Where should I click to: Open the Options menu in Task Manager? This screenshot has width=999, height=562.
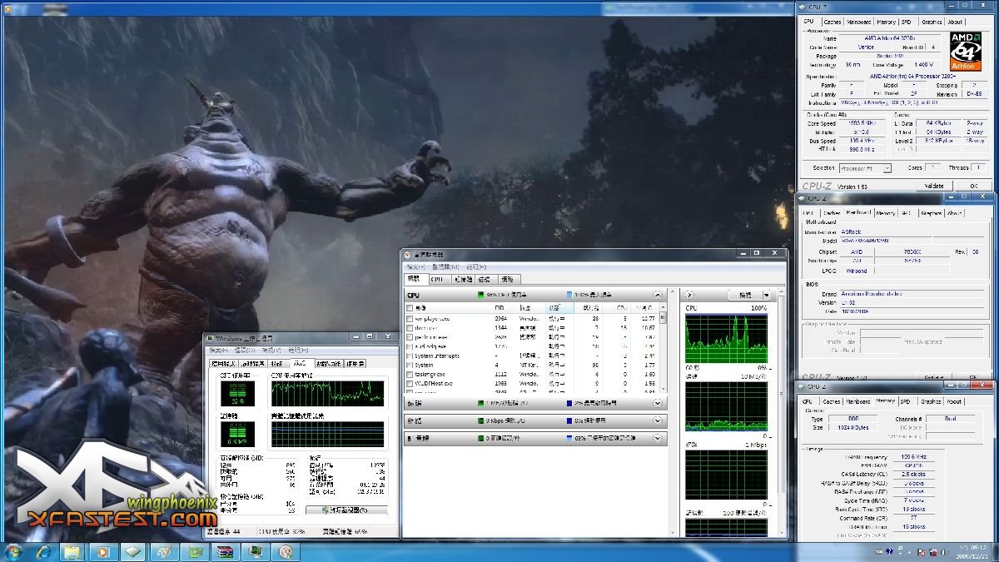tap(246, 351)
